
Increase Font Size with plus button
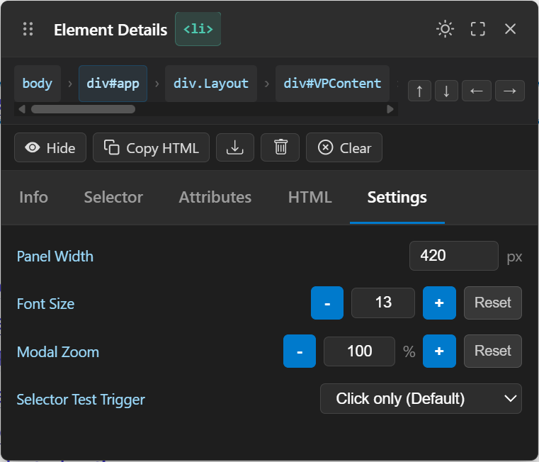coord(439,303)
